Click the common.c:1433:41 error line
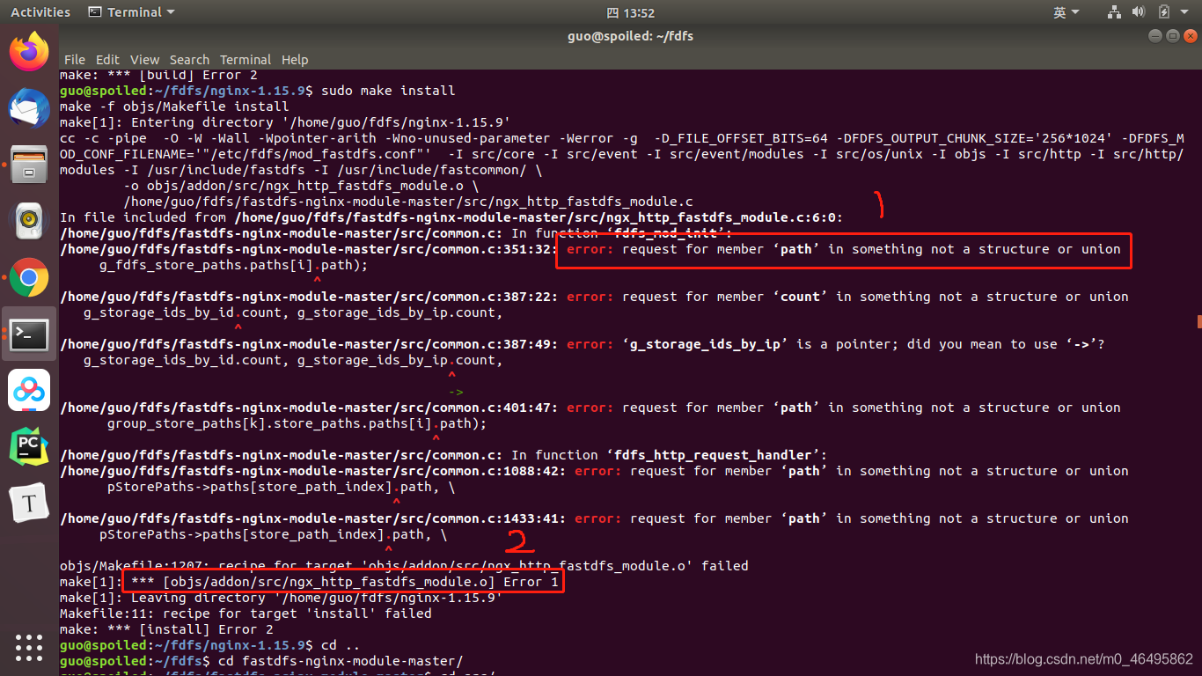Screen dimensions: 1202x676 coord(594,518)
